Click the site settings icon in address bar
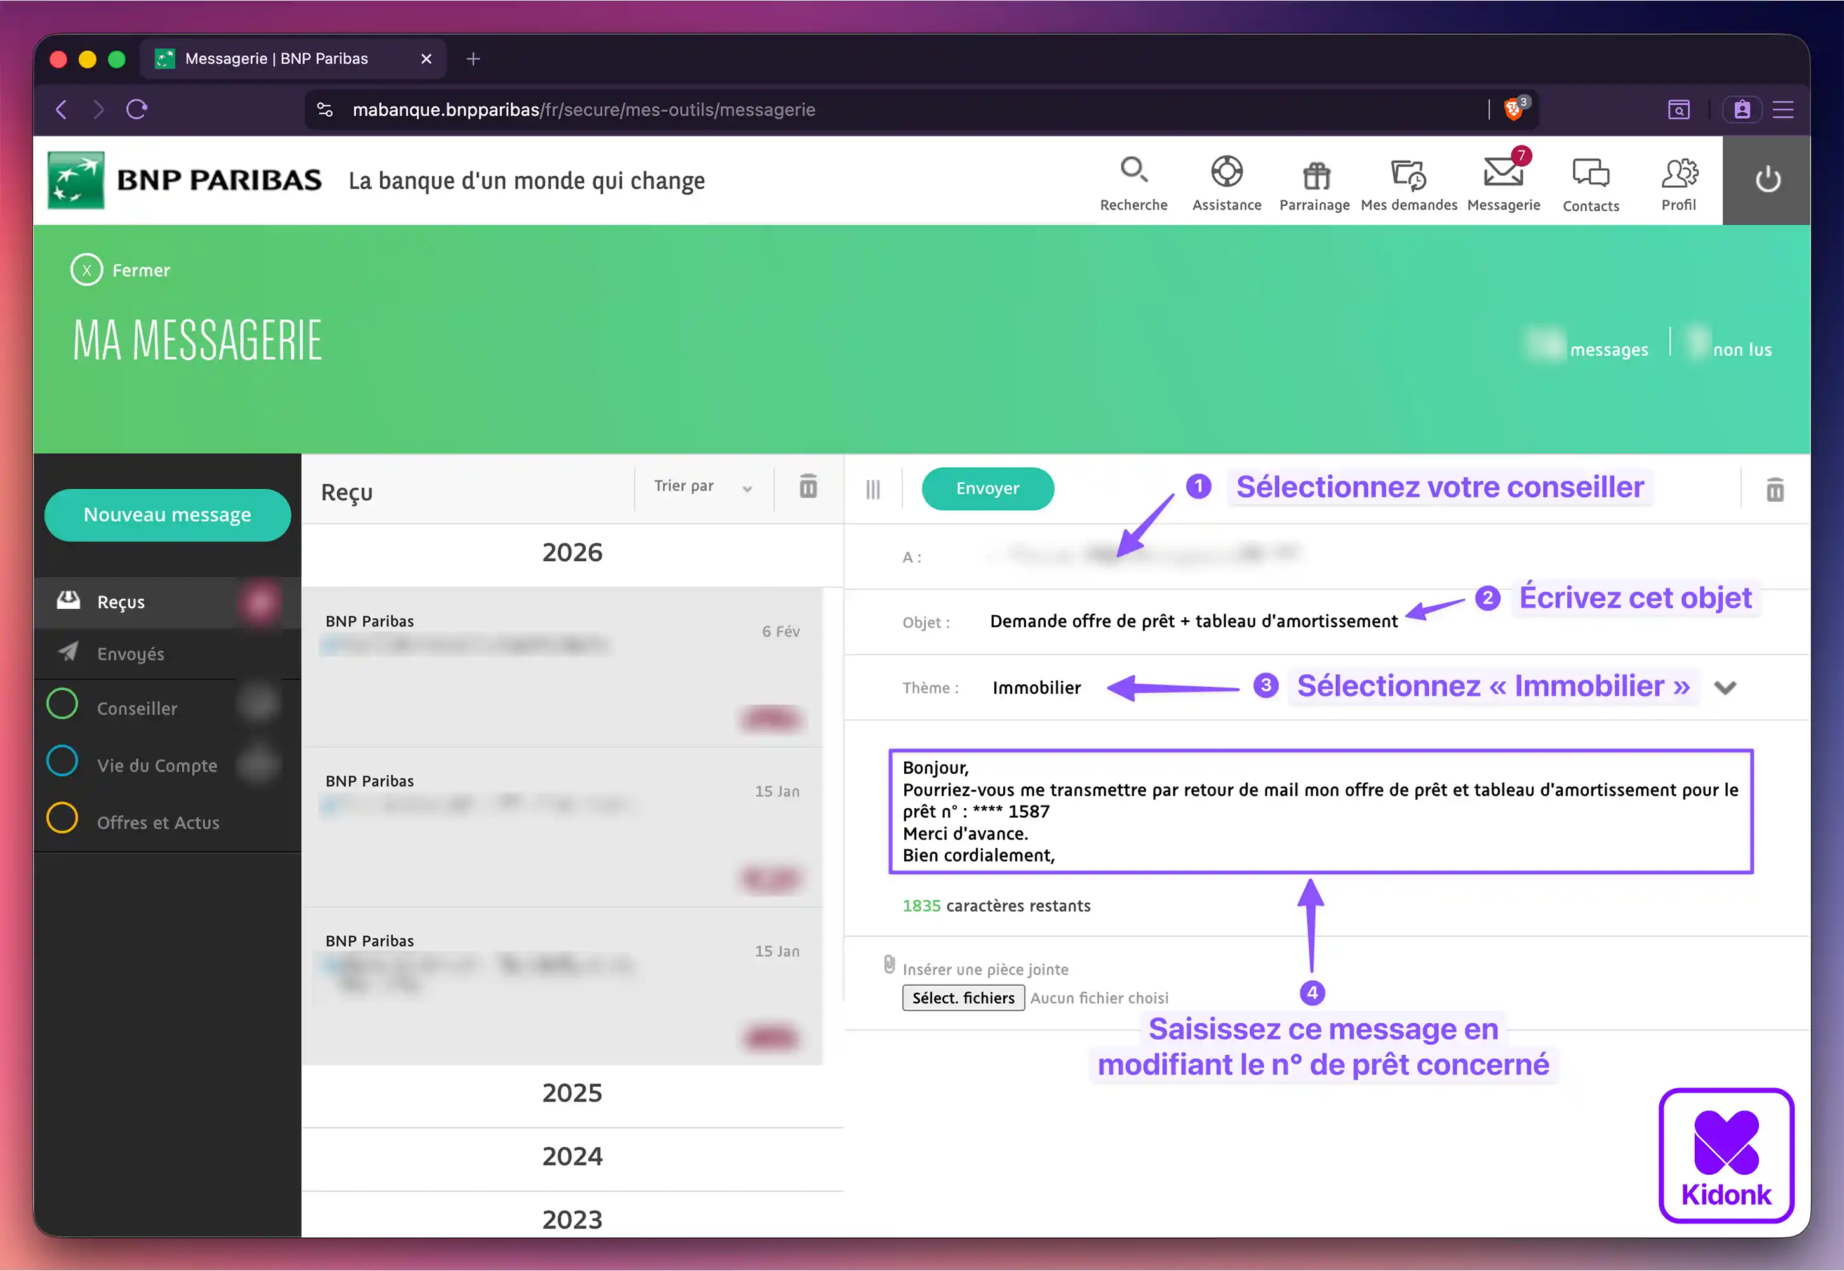The height and width of the screenshot is (1271, 1844). [325, 109]
